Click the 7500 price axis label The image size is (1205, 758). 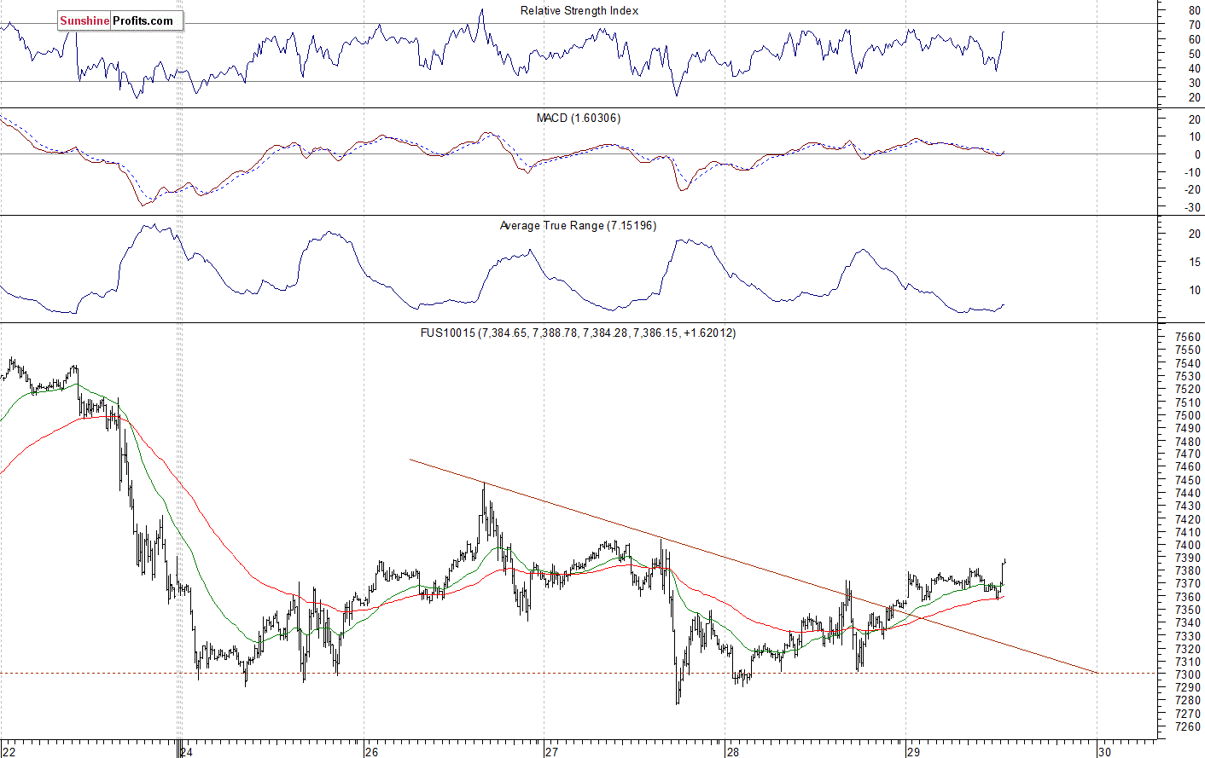click(x=1188, y=415)
